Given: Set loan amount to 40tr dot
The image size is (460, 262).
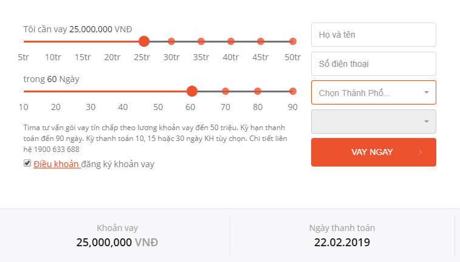Looking at the screenshot, I should [x=231, y=41].
